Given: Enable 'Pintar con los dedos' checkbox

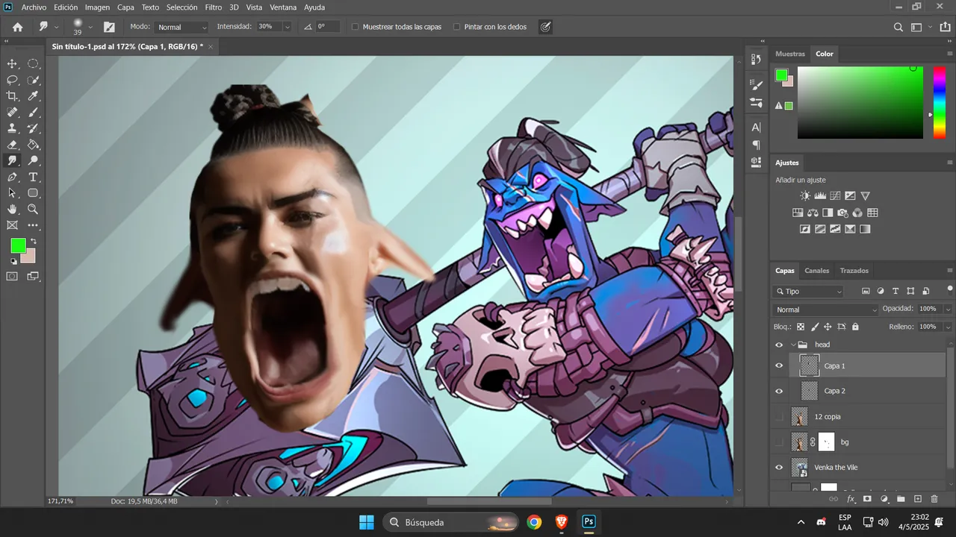Looking at the screenshot, I should (x=457, y=27).
